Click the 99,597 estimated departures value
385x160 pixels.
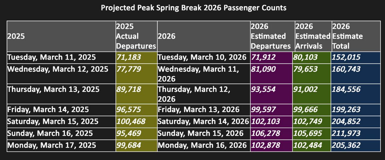[x=263, y=109]
